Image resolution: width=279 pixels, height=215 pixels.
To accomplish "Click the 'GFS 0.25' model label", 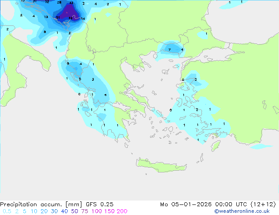I will (99, 204).
